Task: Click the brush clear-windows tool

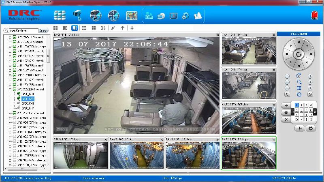Action: point(113,28)
